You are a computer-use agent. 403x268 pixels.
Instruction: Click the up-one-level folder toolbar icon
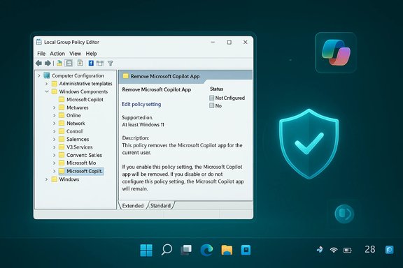(x=59, y=63)
